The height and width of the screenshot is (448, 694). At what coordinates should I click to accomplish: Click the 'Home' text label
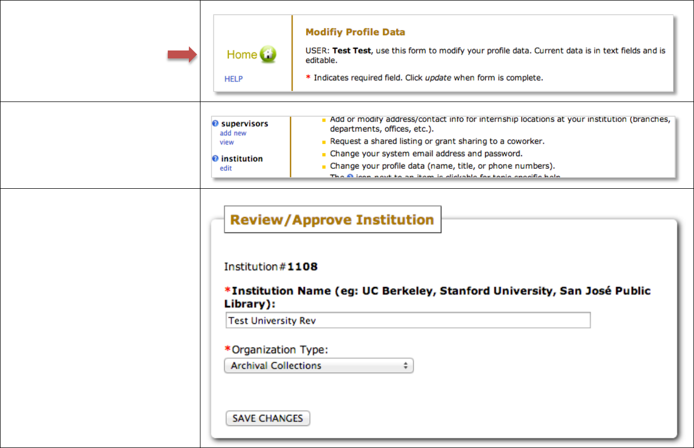[242, 55]
